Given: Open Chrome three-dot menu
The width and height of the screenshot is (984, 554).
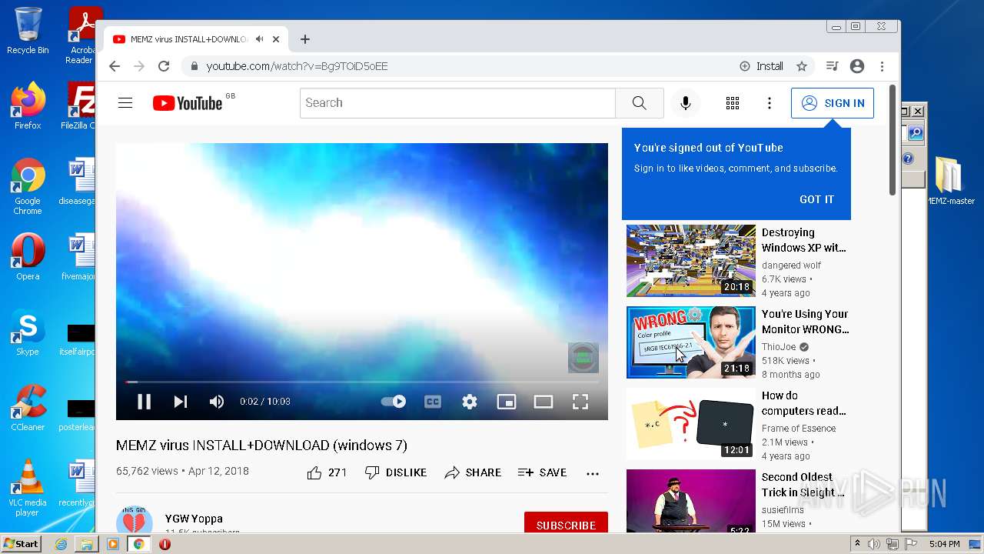Looking at the screenshot, I should [883, 66].
